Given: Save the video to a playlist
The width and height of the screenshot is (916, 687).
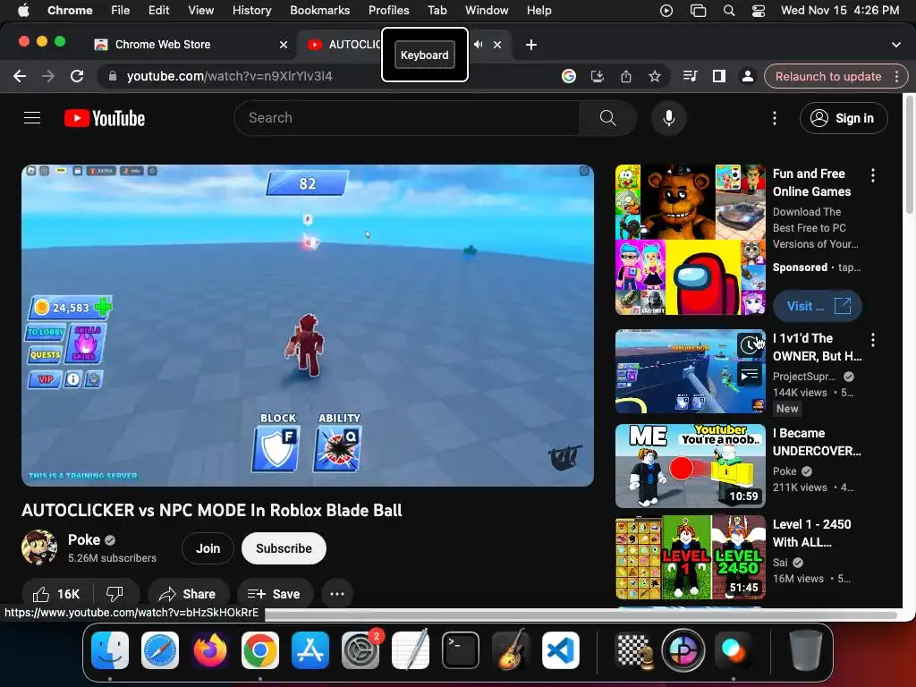Looking at the screenshot, I should 275,594.
